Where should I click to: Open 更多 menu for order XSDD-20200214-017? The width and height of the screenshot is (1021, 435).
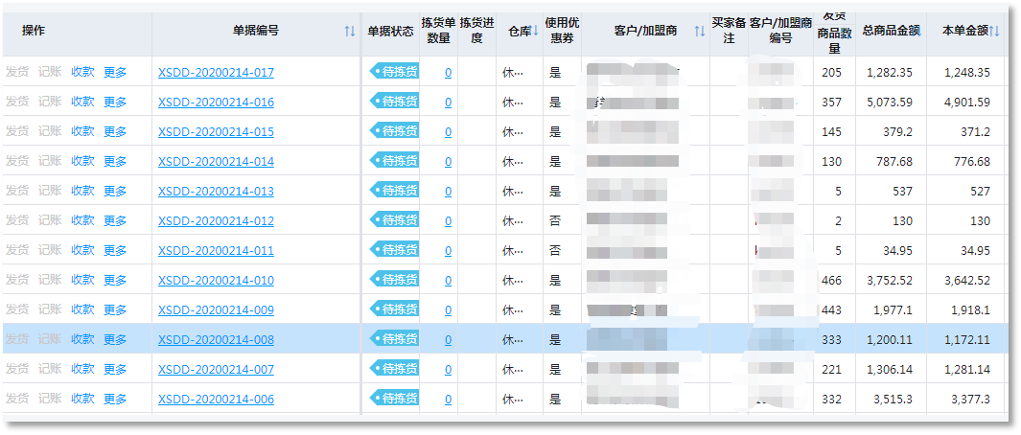pos(115,72)
